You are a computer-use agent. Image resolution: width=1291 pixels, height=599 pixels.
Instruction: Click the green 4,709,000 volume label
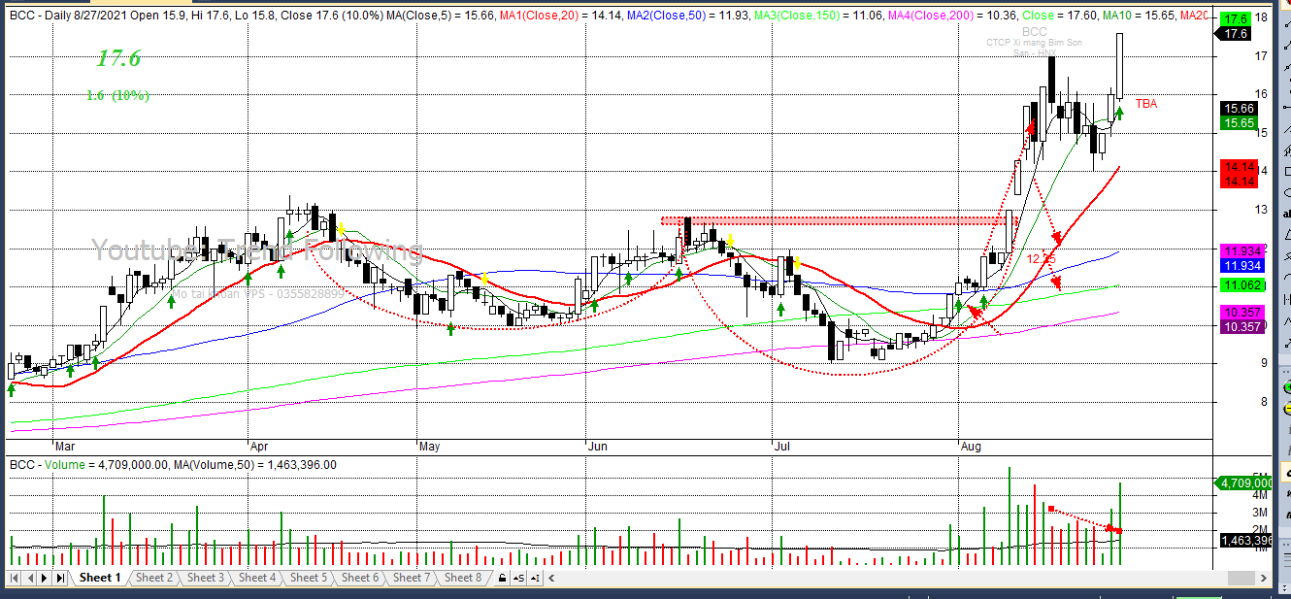1242,483
